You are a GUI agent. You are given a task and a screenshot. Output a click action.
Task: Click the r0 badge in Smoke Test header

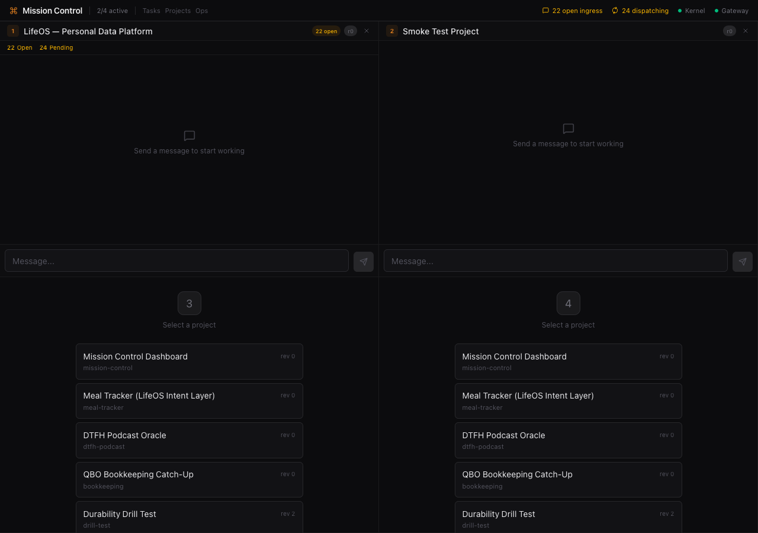tap(729, 31)
